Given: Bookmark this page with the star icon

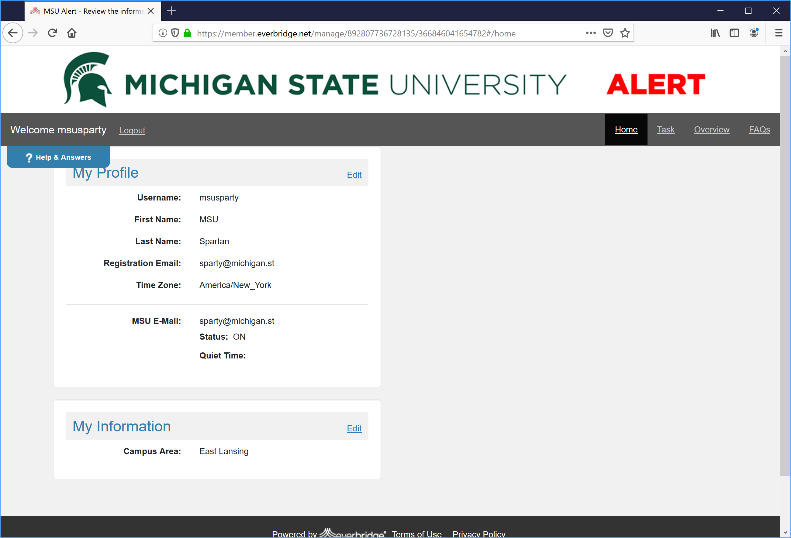Looking at the screenshot, I should click(625, 33).
